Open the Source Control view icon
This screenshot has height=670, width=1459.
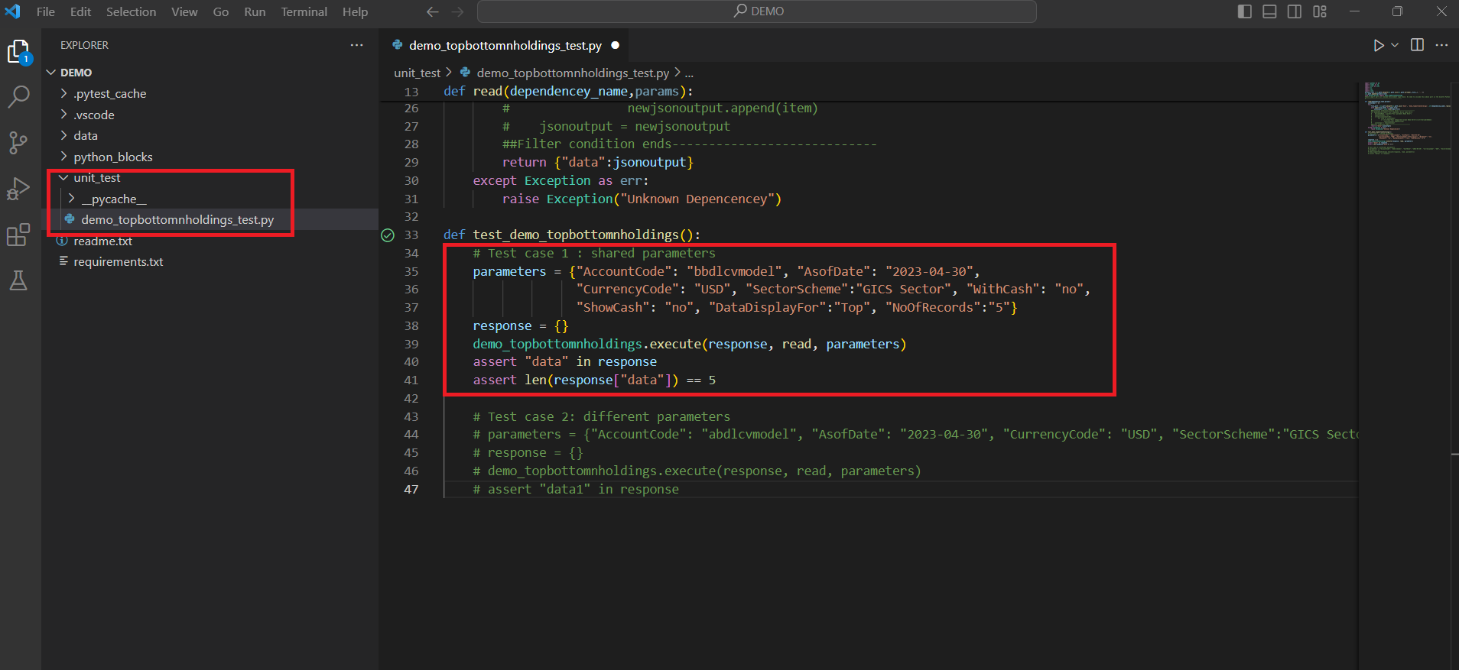[18, 142]
